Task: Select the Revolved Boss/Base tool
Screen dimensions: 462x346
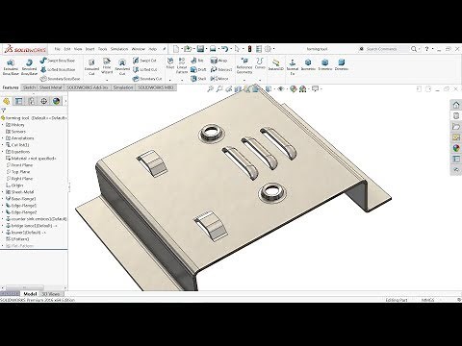Action: click(x=29, y=67)
